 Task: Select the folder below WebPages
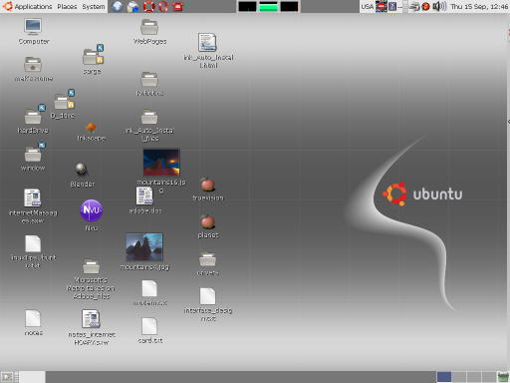point(149,80)
